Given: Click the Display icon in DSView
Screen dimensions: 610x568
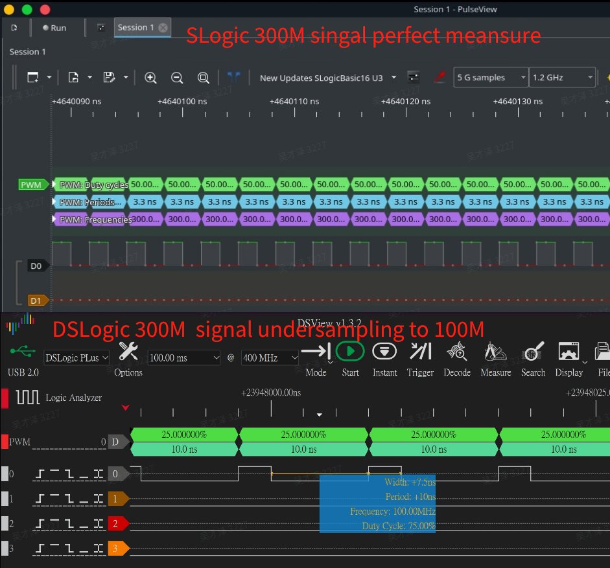Looking at the screenshot, I should tap(569, 352).
